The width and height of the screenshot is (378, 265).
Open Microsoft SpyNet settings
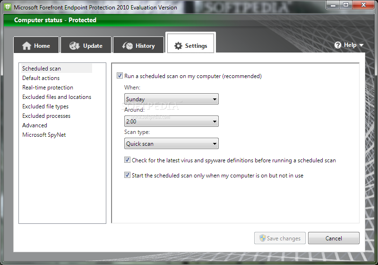(x=44, y=135)
